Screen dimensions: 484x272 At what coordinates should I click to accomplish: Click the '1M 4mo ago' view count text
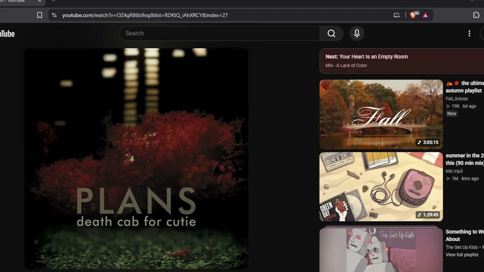[x=462, y=179]
